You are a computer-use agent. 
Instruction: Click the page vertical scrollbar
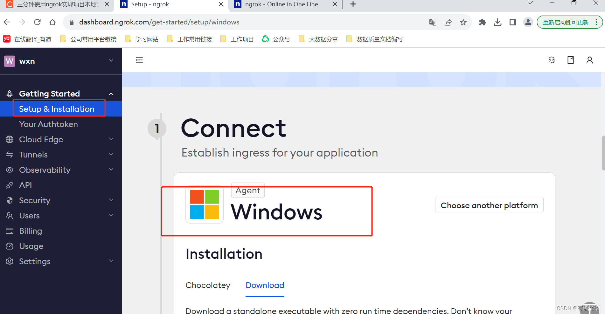pos(603,153)
